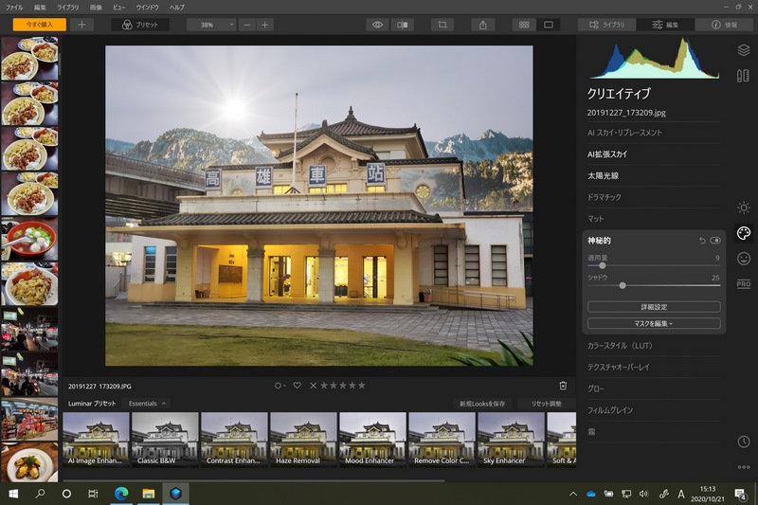The image size is (758, 505).
Task: Apply the Classic B&W preset
Action: pyautogui.click(x=165, y=440)
